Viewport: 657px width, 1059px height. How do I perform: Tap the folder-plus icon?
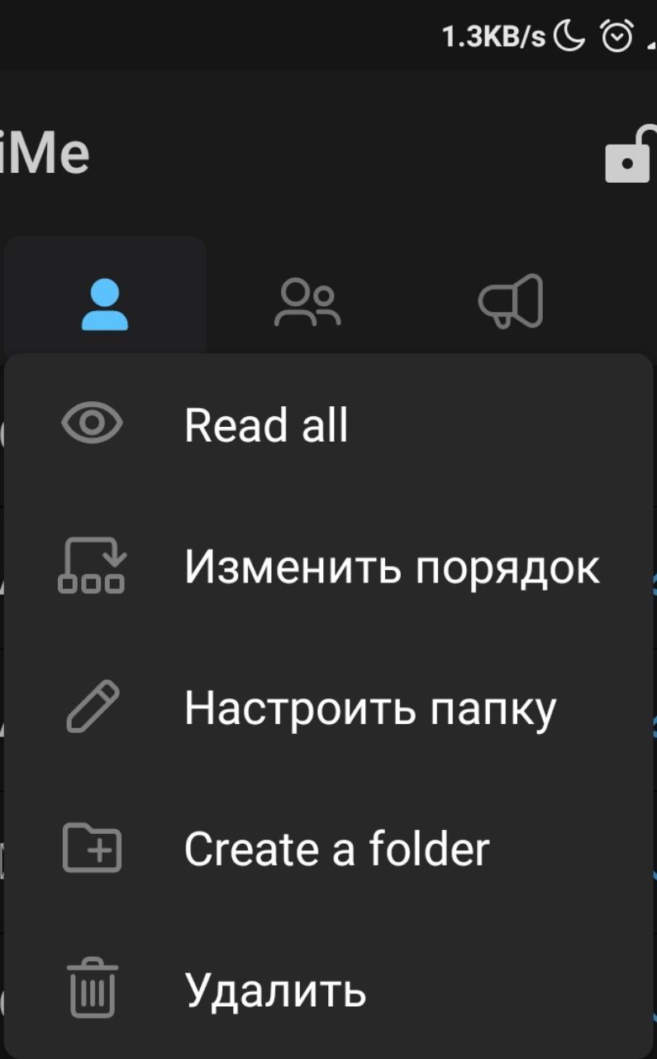[x=92, y=849]
